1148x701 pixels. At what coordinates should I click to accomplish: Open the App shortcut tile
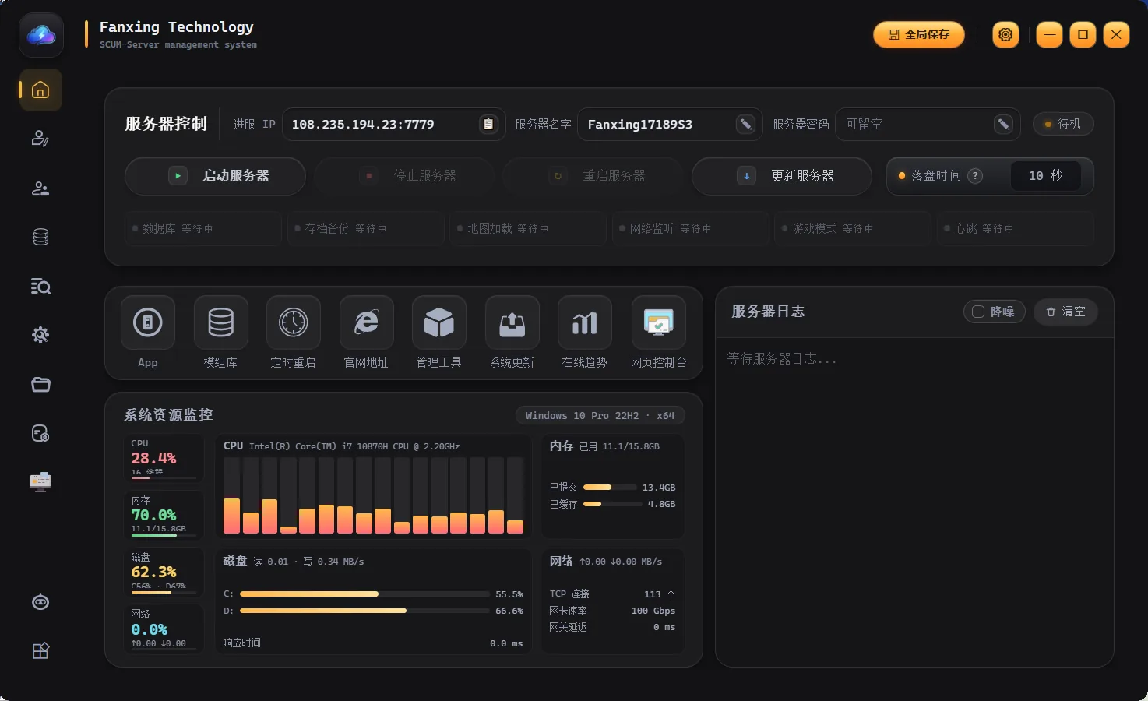148,322
